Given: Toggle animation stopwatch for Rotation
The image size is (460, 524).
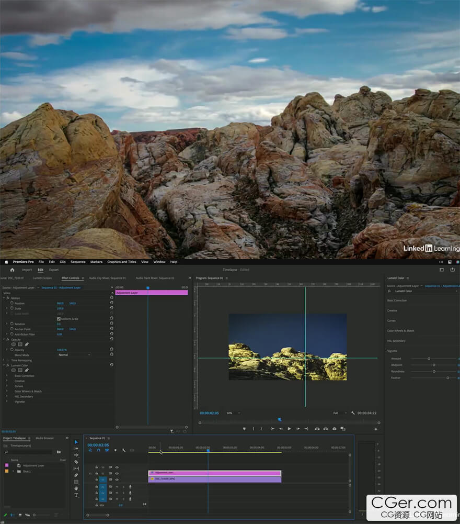Looking at the screenshot, I should coord(11,324).
